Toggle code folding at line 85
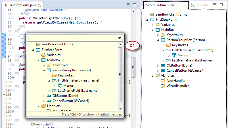 tap(13, 18)
